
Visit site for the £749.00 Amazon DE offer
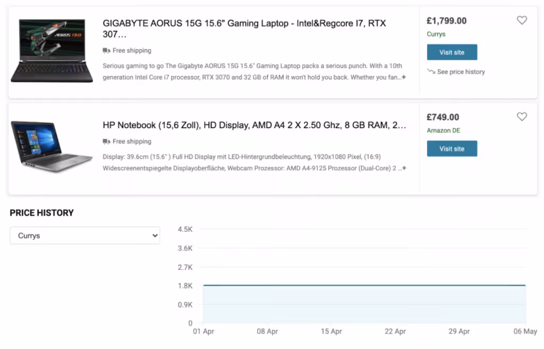[x=452, y=148]
